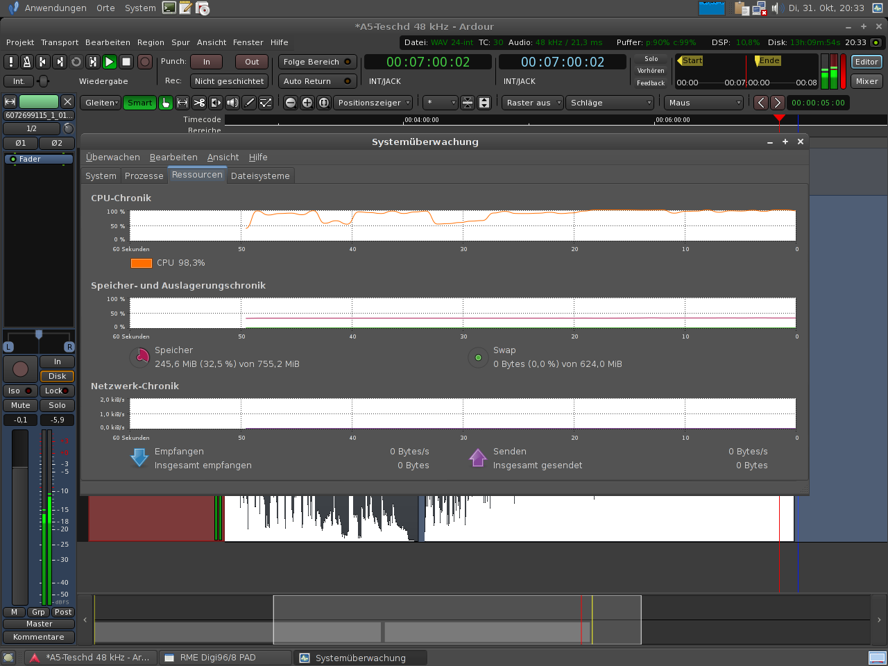The image size is (888, 666).
Task: Open the Region menu in Ardour
Action: [x=151, y=42]
